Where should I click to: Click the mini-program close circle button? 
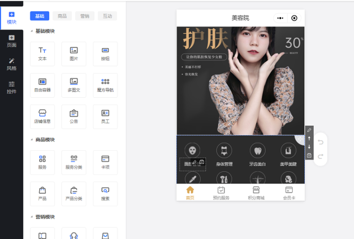click(x=294, y=18)
